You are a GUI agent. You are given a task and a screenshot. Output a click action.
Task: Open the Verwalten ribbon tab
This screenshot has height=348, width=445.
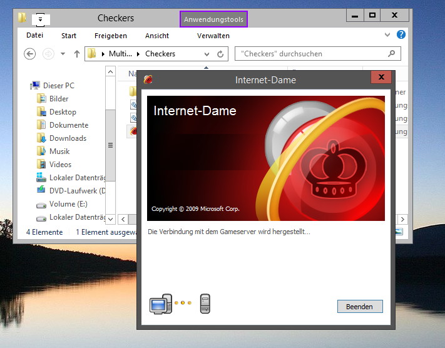click(213, 36)
